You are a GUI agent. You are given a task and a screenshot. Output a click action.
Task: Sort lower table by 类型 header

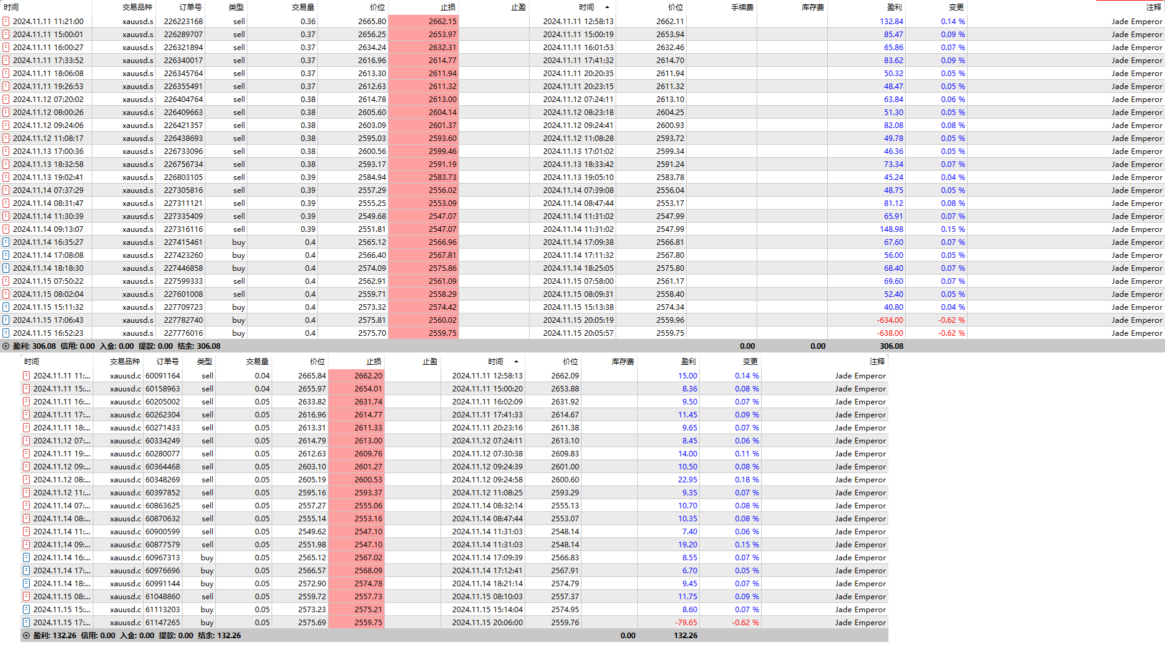click(205, 362)
